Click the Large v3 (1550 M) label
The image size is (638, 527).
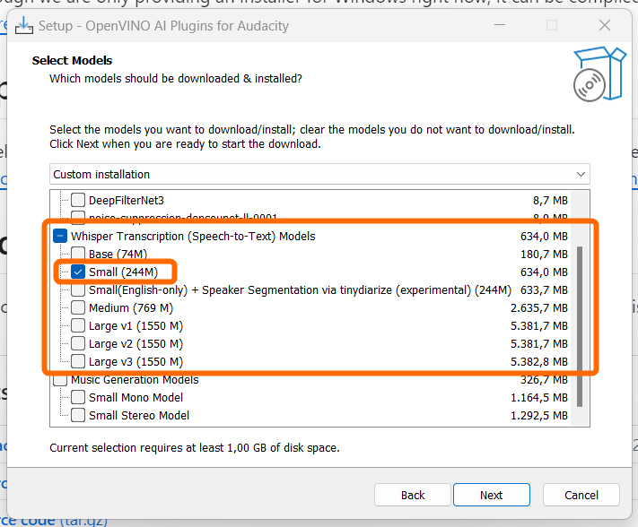click(x=135, y=361)
